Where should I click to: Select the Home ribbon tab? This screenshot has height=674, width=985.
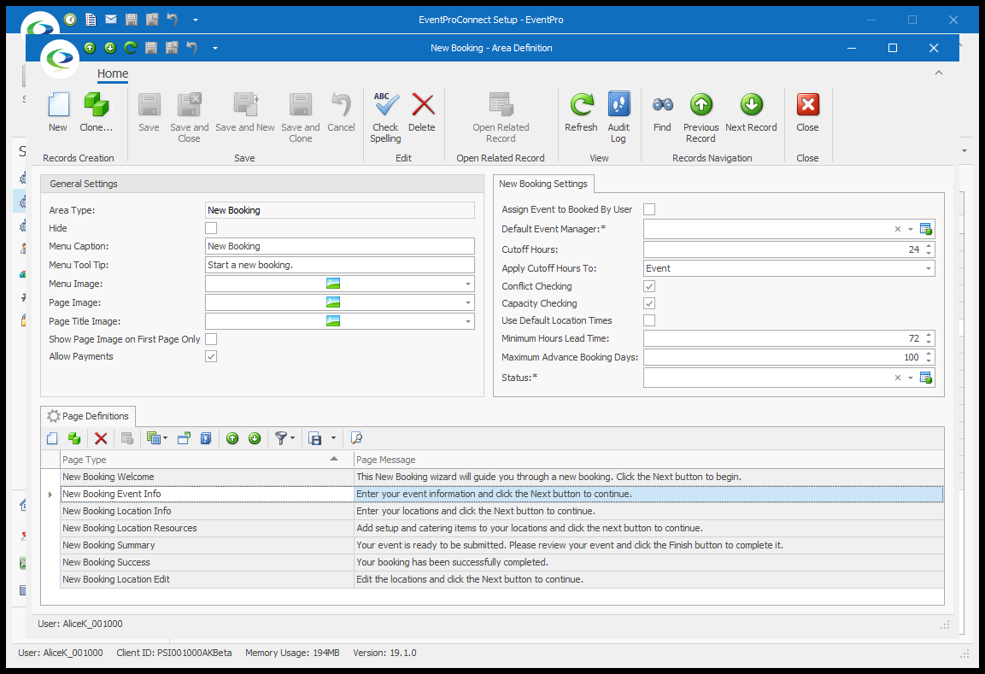tap(113, 73)
